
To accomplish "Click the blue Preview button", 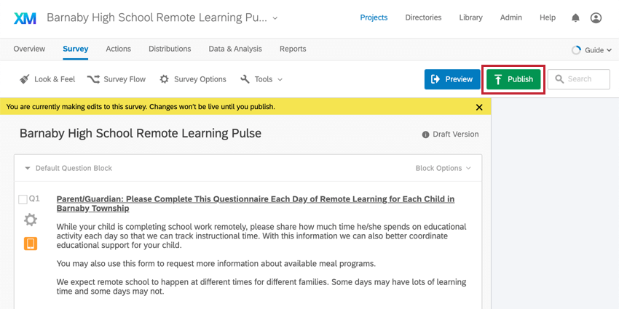I will [x=452, y=79].
